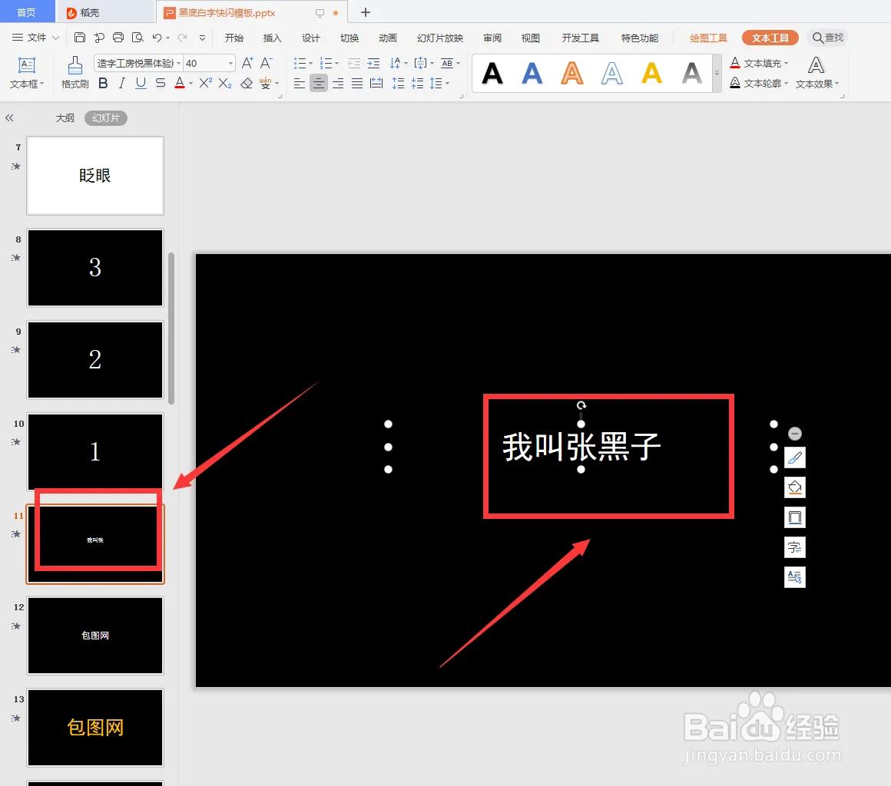This screenshot has width=891, height=786.
Task: Click the floating 字 text effect icon
Action: [794, 547]
